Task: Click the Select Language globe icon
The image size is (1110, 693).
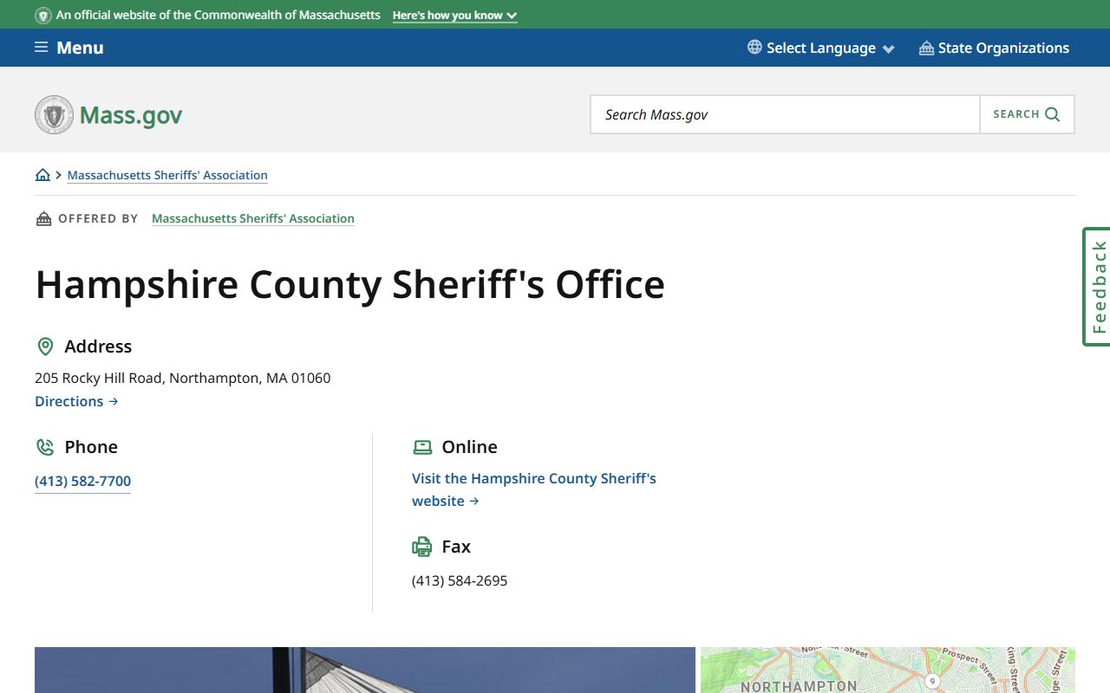Action: pos(754,48)
